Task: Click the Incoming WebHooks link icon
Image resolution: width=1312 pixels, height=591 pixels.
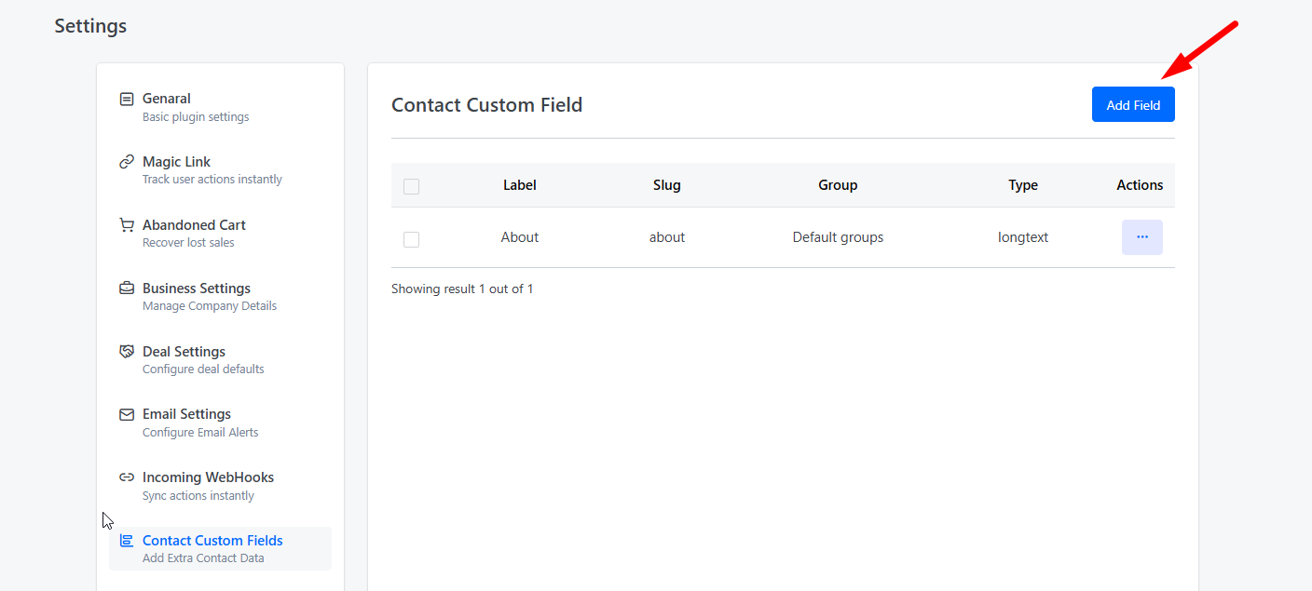Action: pyautogui.click(x=127, y=477)
